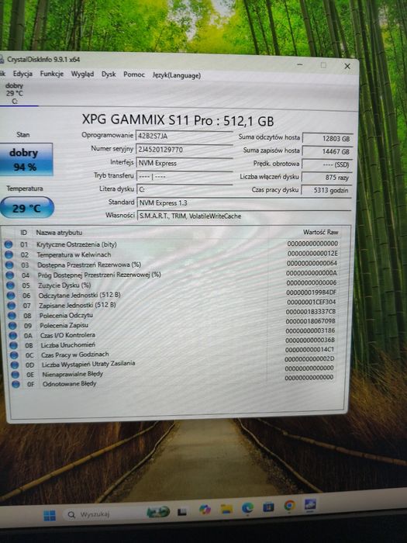The image size is (407, 543).
Task: Click status icon of Odnotowane Błędy row
Action: (x=16, y=384)
